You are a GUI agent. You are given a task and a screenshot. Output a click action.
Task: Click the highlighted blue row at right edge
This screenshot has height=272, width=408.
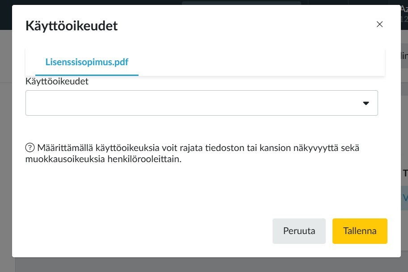(x=404, y=197)
